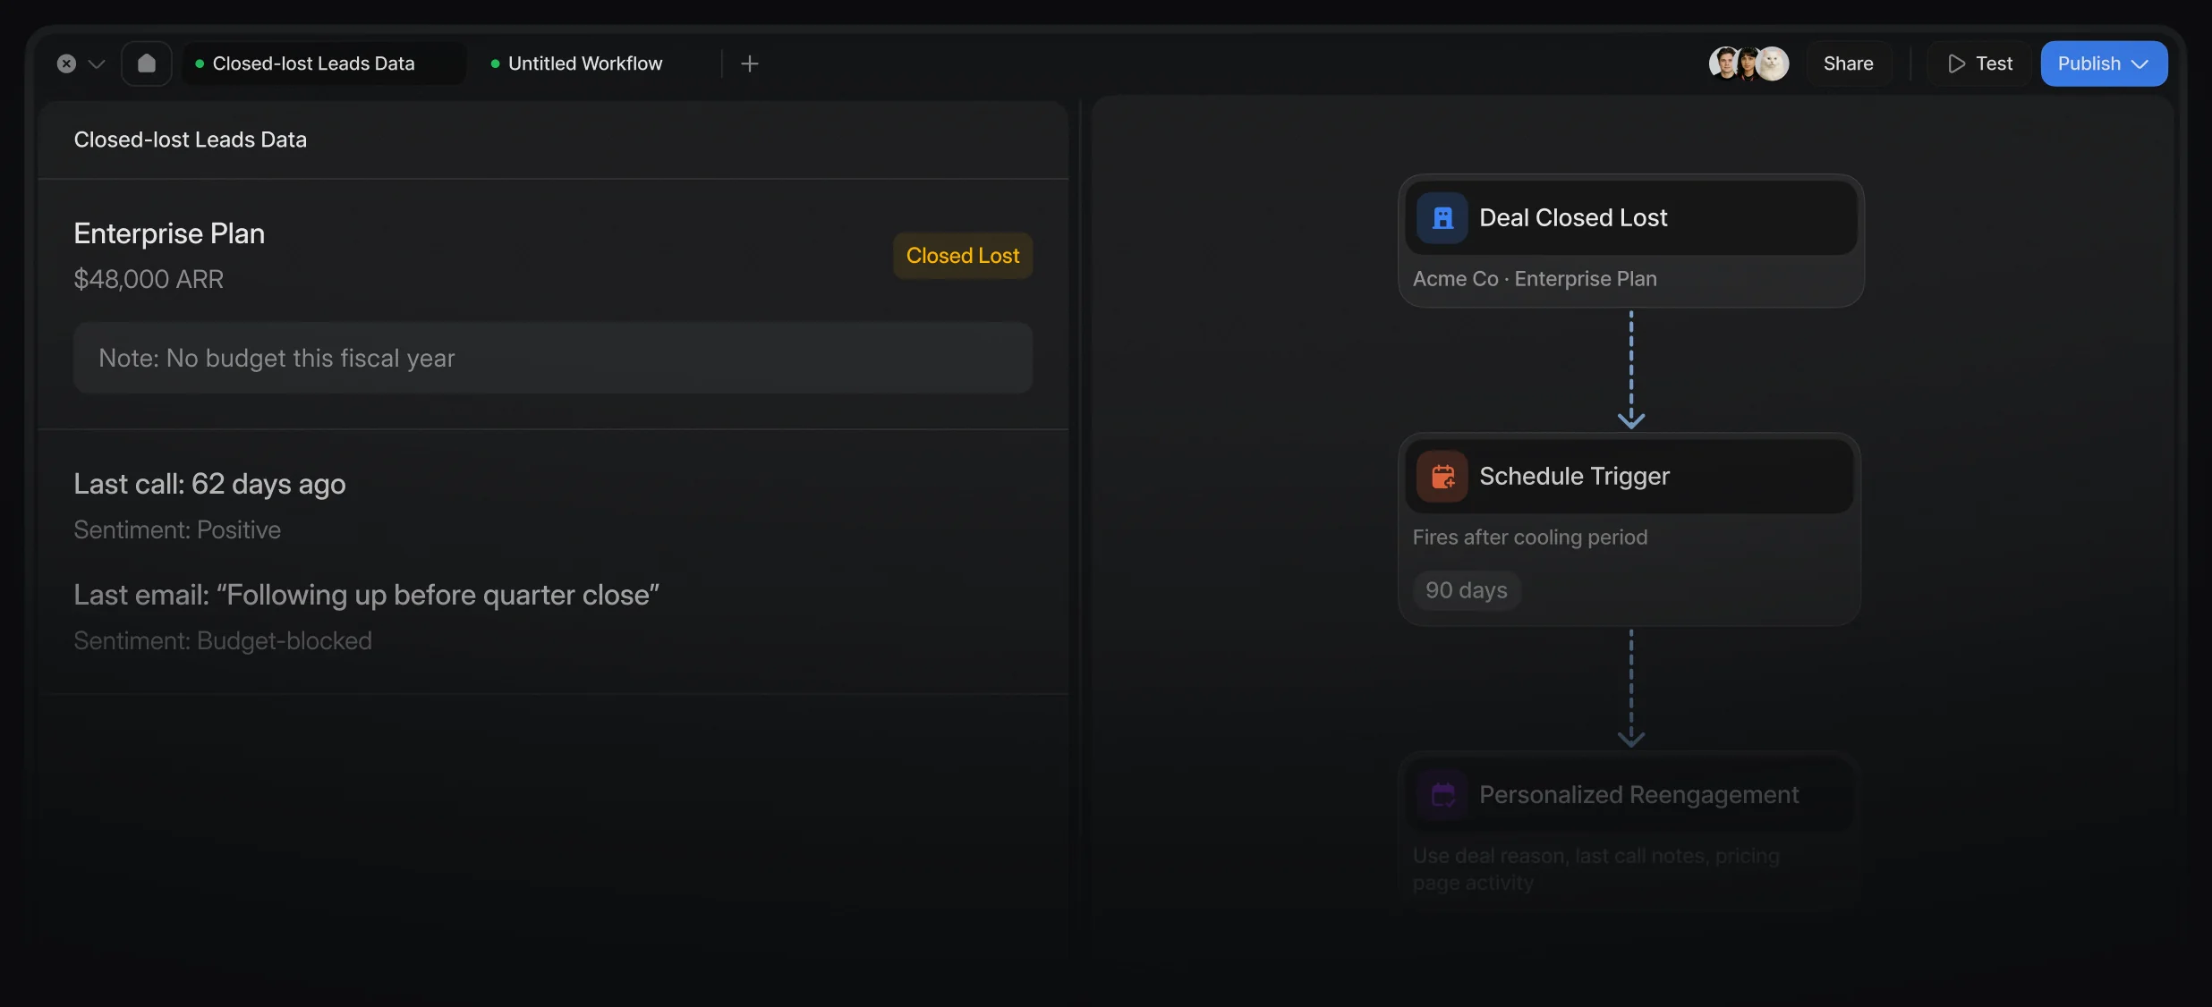Screen dimensions: 2212x1007
Task: Open the Publish dropdown button
Action: [2104, 63]
